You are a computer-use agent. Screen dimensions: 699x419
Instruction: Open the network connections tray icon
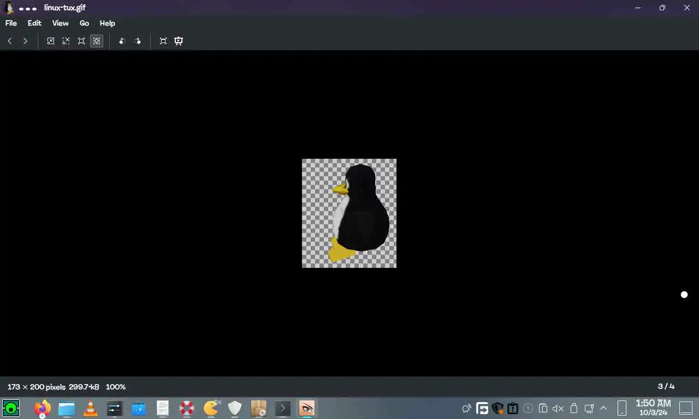[x=589, y=408]
